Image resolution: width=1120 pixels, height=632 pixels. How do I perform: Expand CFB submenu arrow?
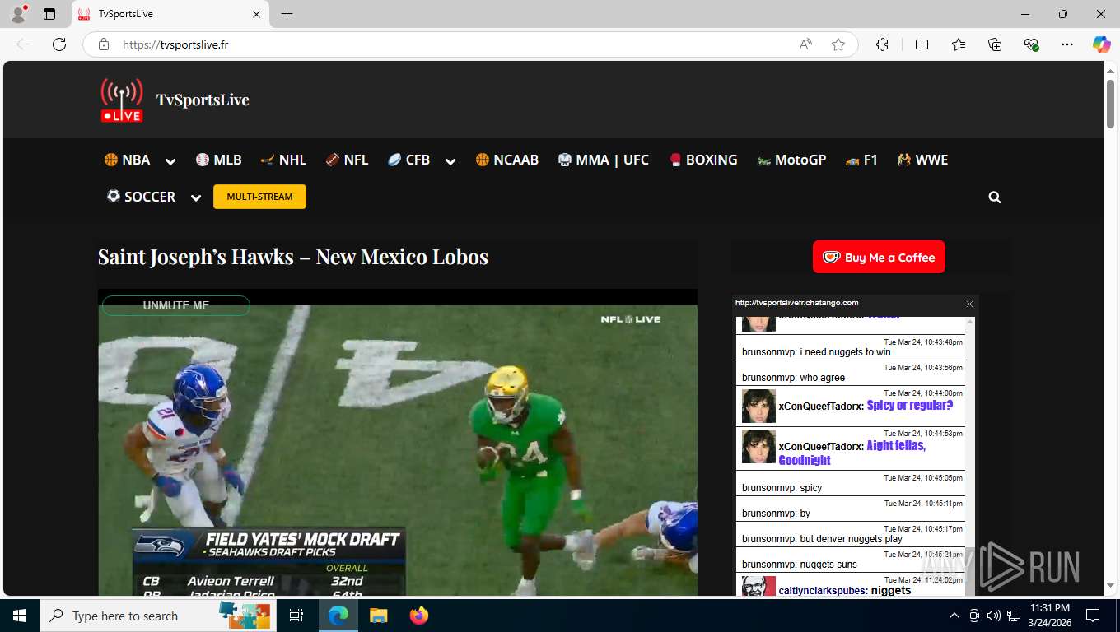pos(450,161)
